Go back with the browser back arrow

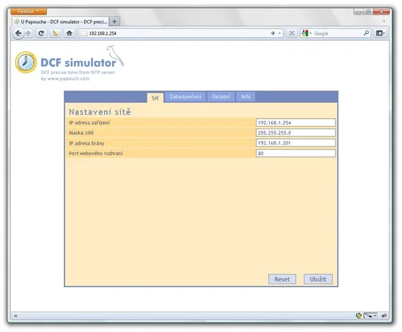pos(18,33)
